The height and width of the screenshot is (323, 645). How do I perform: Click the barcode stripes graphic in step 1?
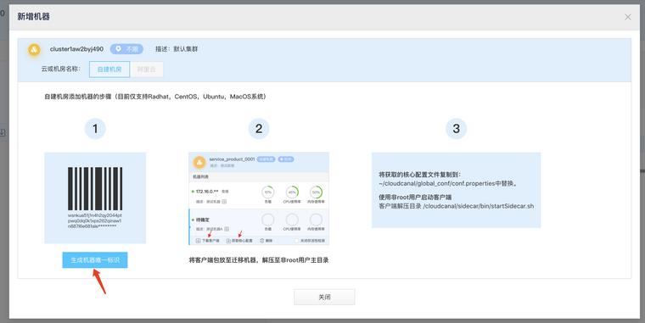95,188
